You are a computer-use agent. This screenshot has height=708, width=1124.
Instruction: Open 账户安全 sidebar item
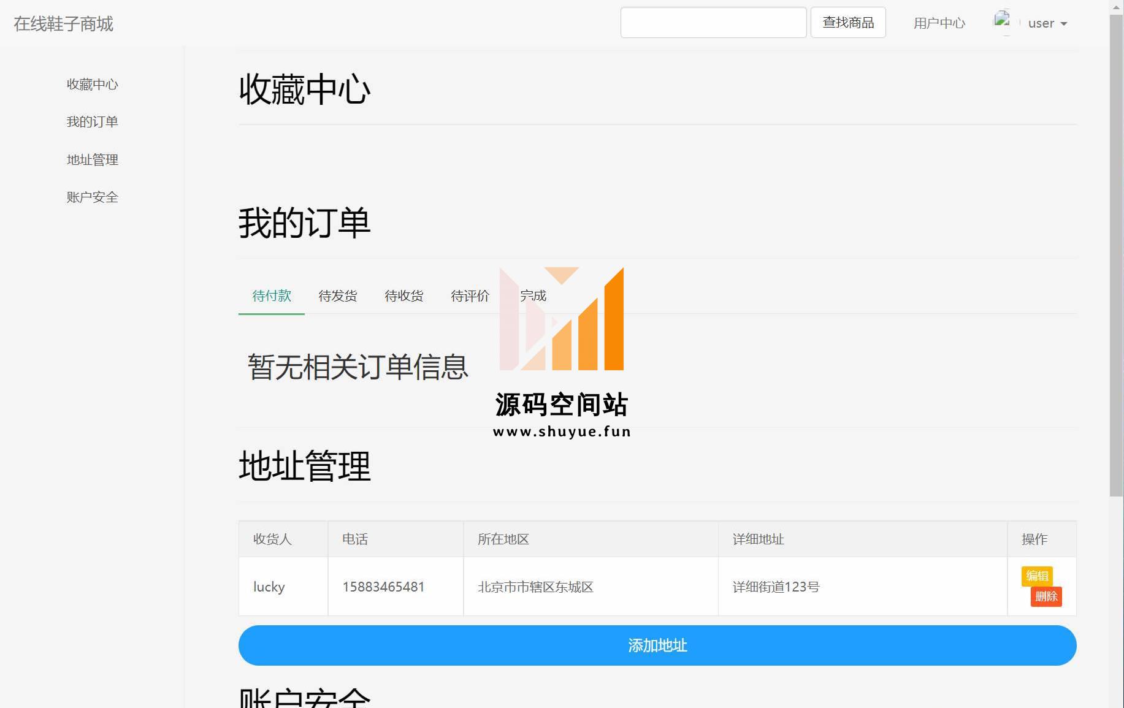pyautogui.click(x=92, y=197)
